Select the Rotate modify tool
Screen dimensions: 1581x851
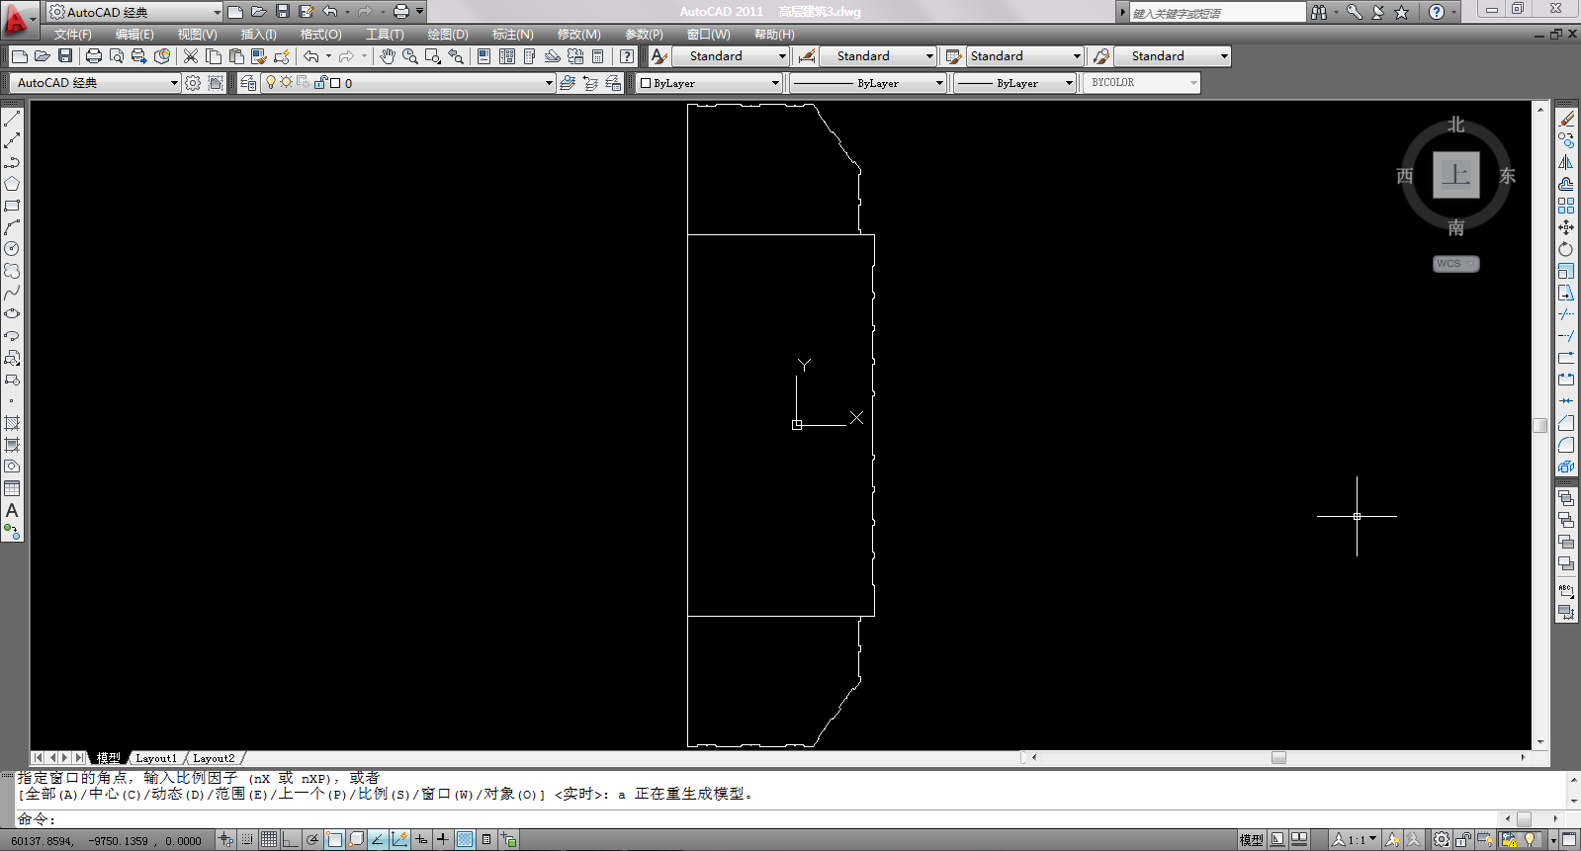click(x=1566, y=249)
